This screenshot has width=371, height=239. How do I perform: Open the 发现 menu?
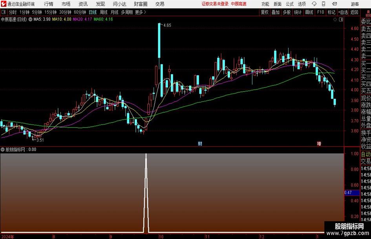pyautogui.click(x=101, y=4)
